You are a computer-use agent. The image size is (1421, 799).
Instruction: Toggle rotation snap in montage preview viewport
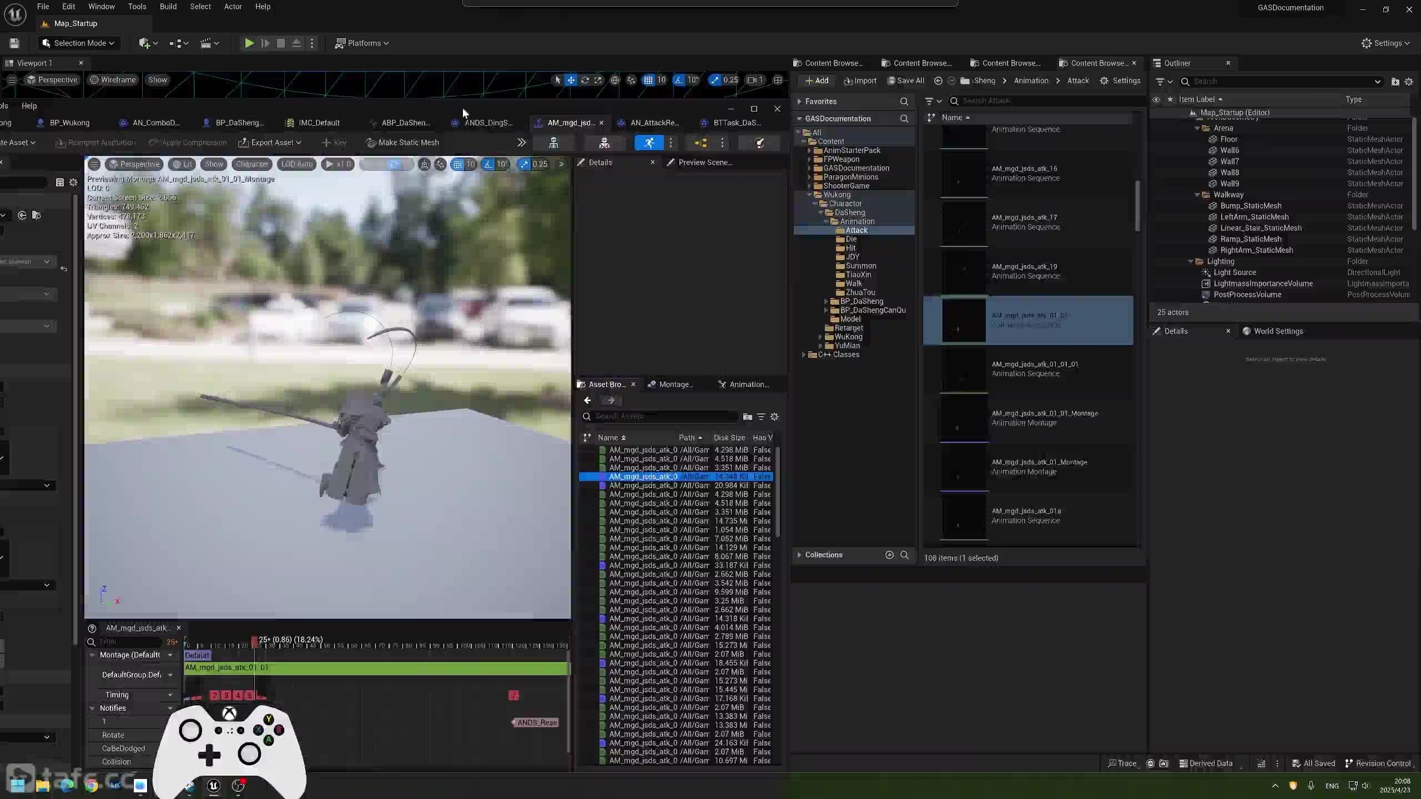pos(488,164)
